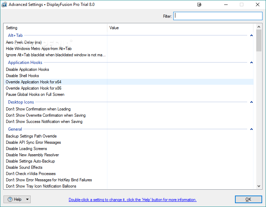The width and height of the screenshot is (266, 207).
Task: Minimize the Advanced Settings window
Action: tap(226, 5)
